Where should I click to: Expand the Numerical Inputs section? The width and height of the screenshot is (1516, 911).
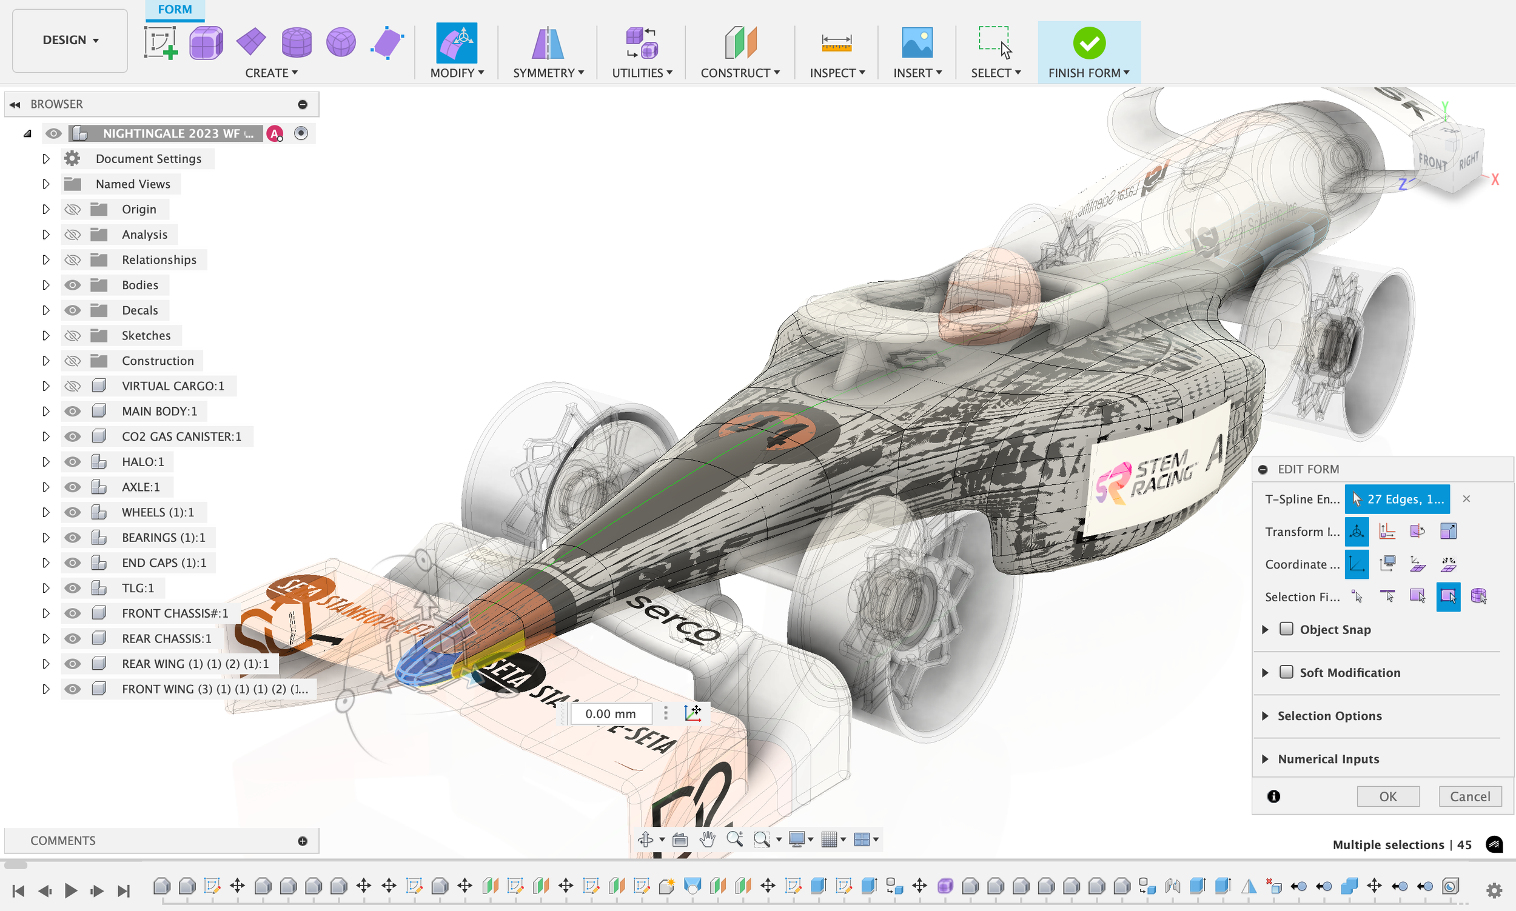coord(1266,759)
